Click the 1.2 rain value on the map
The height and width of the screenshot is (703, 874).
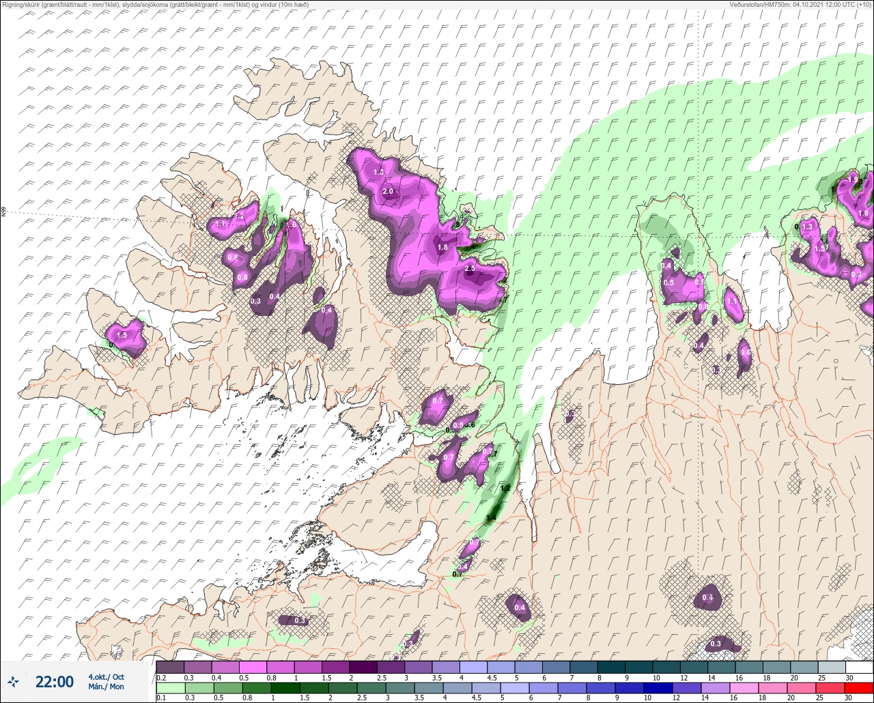(505, 488)
